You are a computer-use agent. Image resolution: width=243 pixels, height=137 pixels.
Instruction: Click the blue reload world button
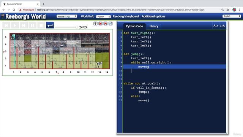click(x=50, y=25)
